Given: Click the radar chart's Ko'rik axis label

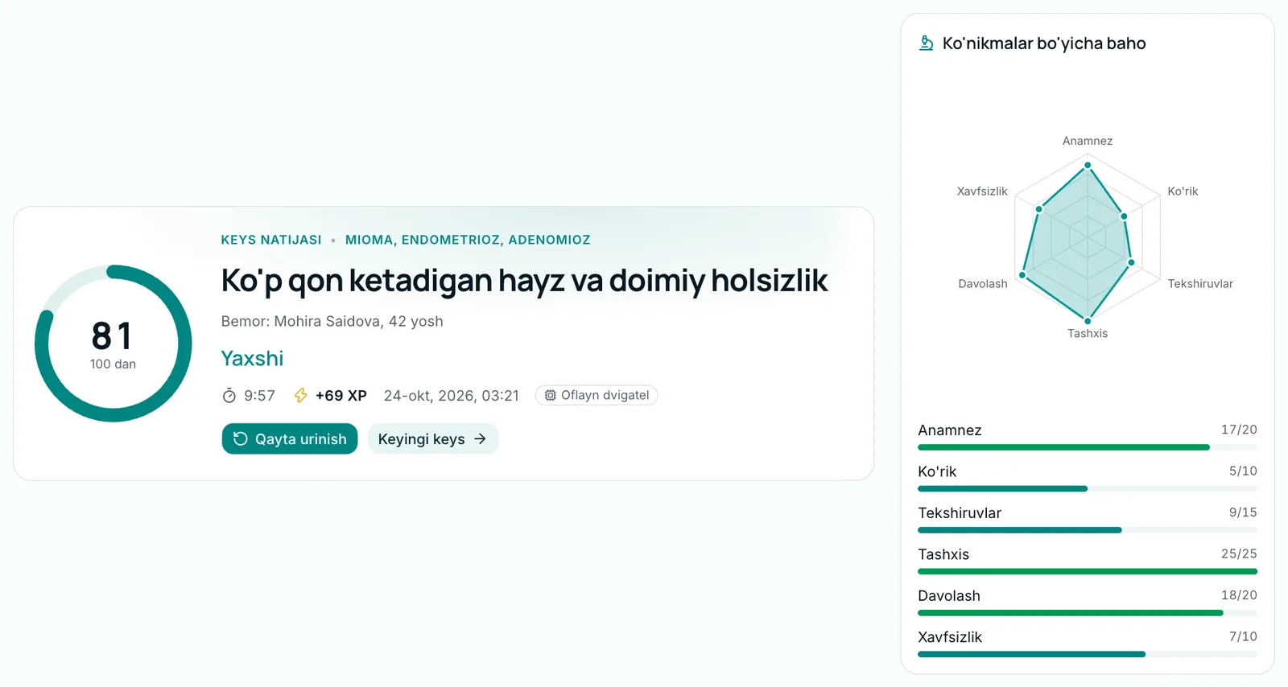Looking at the screenshot, I should pyautogui.click(x=1183, y=191).
